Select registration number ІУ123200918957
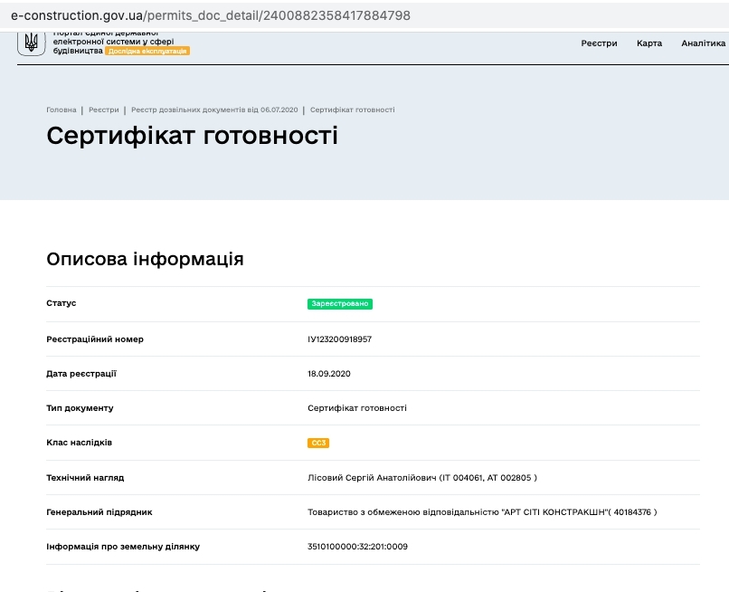 coord(339,339)
